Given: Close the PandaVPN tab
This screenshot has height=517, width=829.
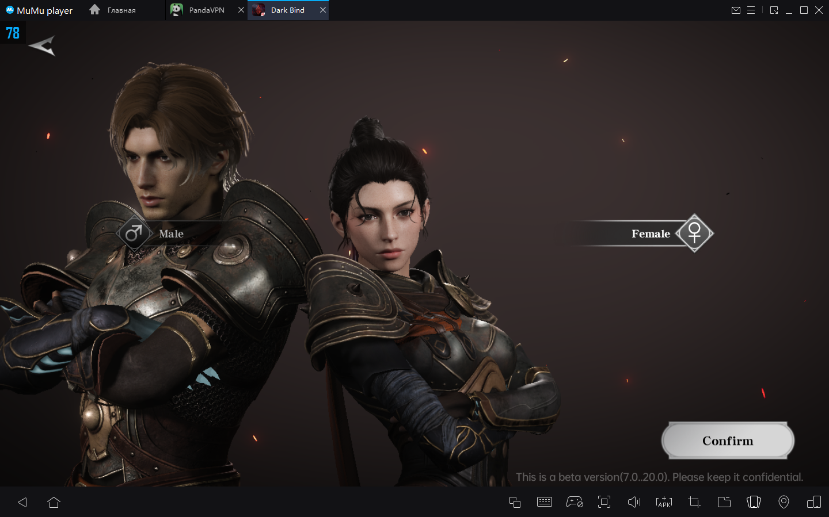Looking at the screenshot, I should click(x=241, y=10).
